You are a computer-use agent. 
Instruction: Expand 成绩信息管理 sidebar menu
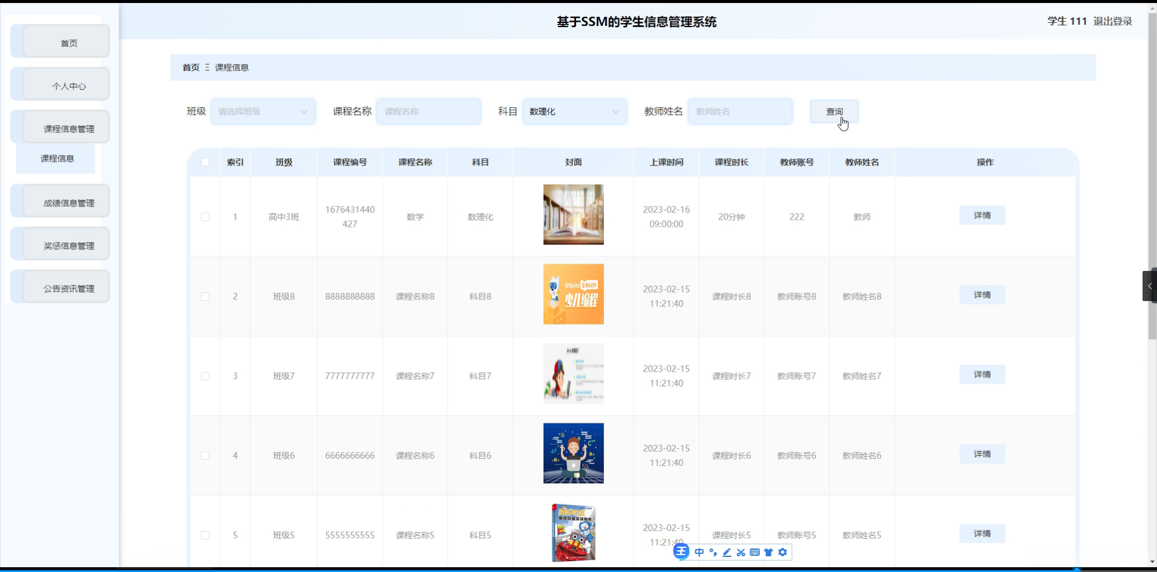60,201
